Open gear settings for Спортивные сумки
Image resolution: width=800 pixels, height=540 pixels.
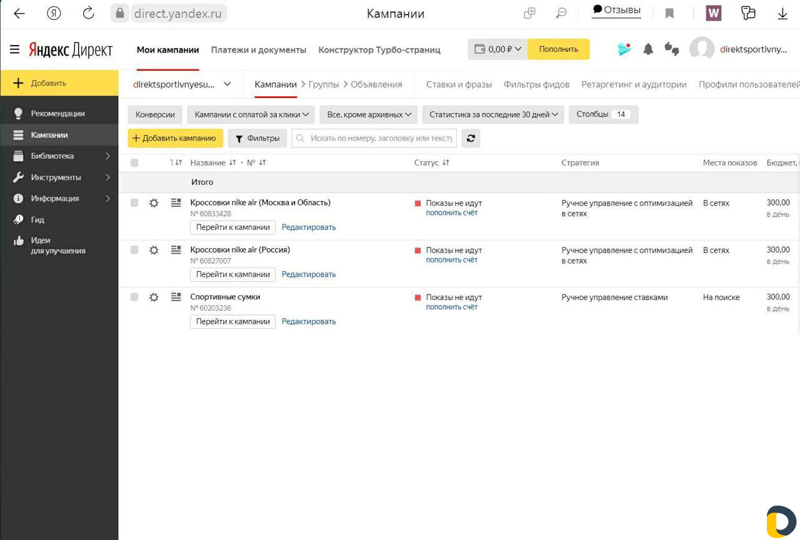pos(154,297)
